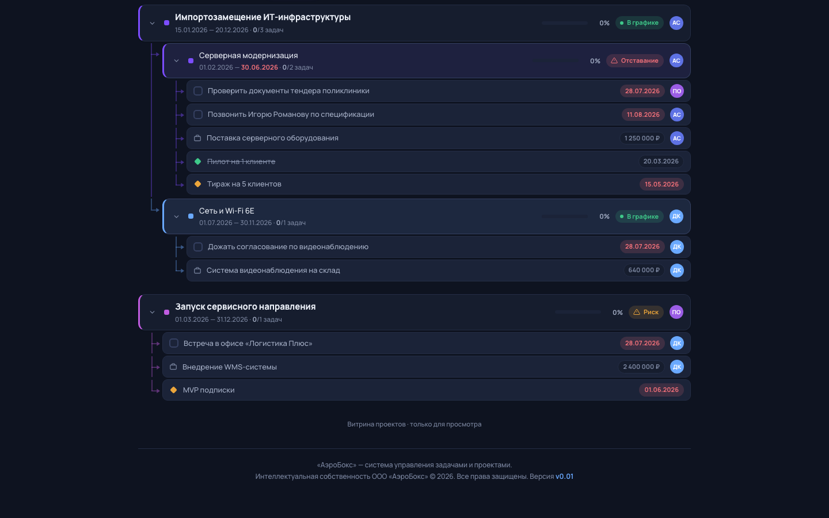Click АС avatar on Импортозамещение project row
The width and height of the screenshot is (829, 518).
coord(676,23)
